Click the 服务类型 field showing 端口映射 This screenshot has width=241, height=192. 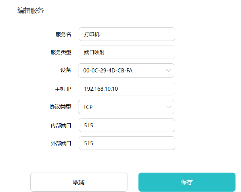point(127,52)
